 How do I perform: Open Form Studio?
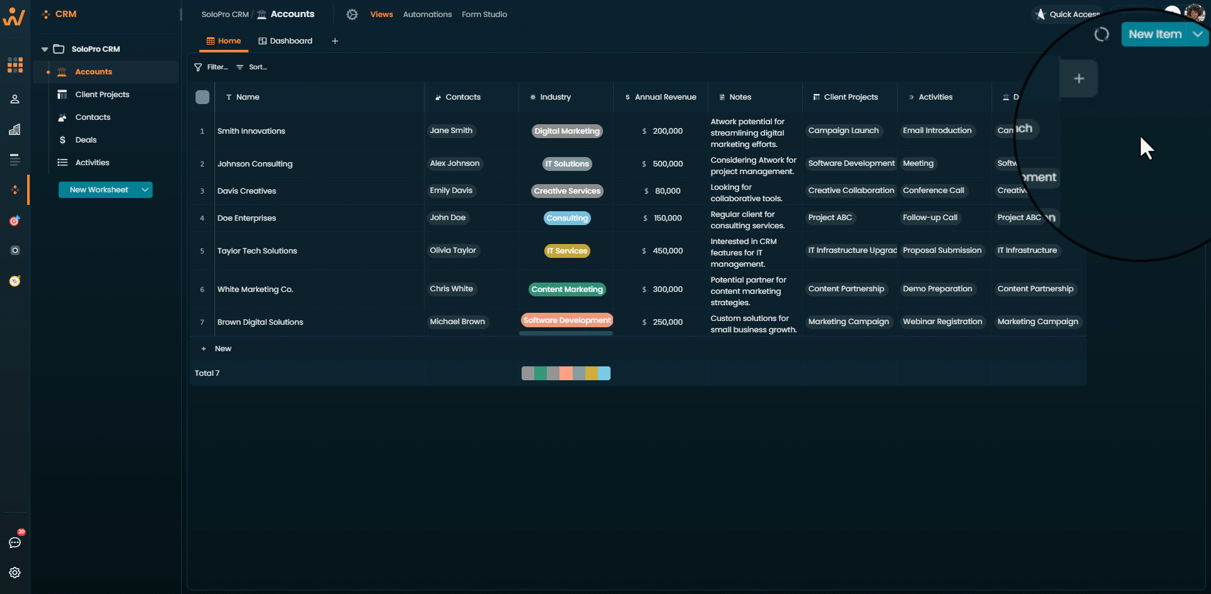tap(484, 15)
